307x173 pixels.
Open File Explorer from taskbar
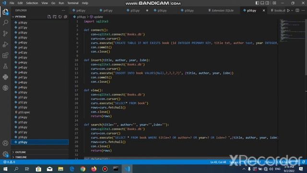coord(61,169)
